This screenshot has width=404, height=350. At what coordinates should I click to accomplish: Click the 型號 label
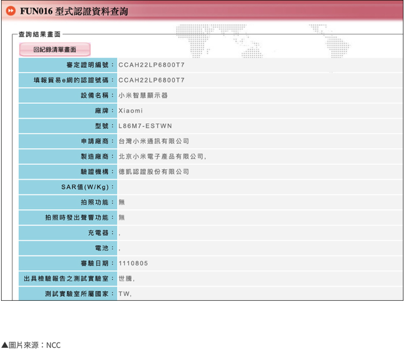[104, 126]
